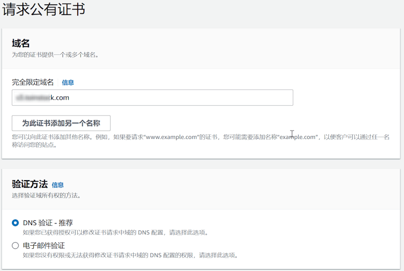The height and width of the screenshot is (271, 404).
Task: Click the blurred start of the domain name
Action: pyautogui.click(x=26, y=98)
